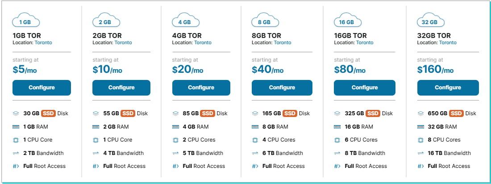The height and width of the screenshot is (184, 491).
Task: Open Toronto link under 16GB TOR
Action: coord(365,43)
